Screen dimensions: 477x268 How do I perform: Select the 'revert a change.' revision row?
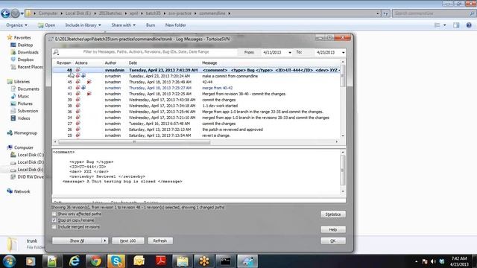[x=196, y=135]
